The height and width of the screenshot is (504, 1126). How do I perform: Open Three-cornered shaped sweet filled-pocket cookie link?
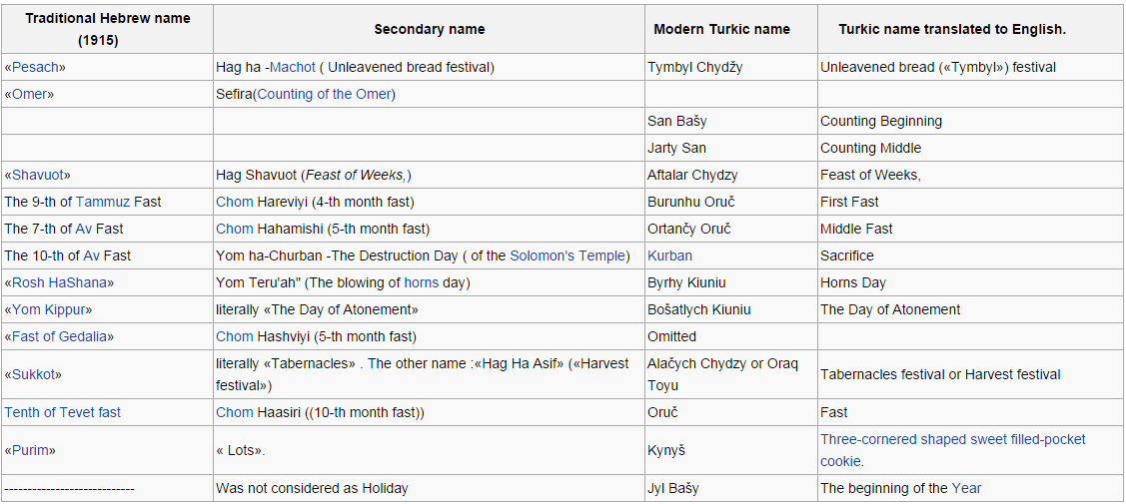click(x=952, y=439)
